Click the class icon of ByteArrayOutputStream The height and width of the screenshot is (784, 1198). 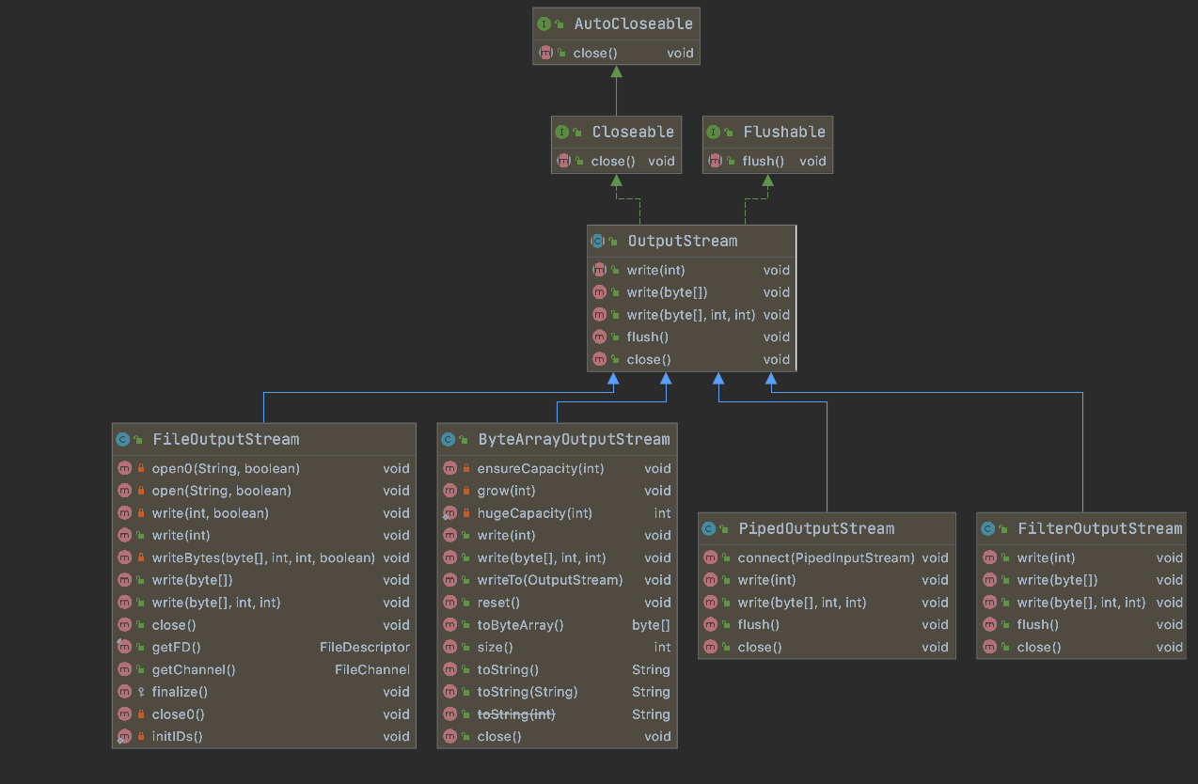[x=449, y=439]
